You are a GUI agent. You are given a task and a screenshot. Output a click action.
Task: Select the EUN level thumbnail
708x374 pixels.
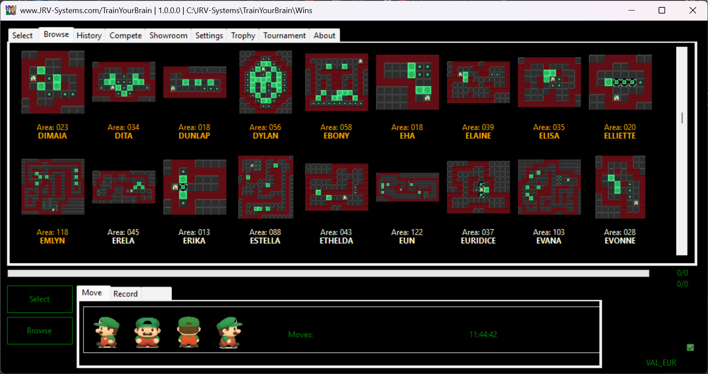(x=407, y=187)
